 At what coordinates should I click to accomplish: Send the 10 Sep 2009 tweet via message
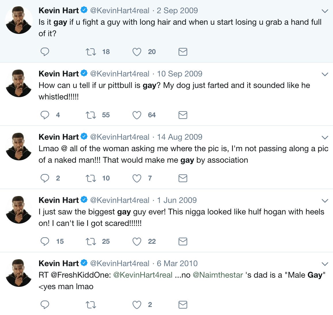pyautogui.click(x=183, y=115)
